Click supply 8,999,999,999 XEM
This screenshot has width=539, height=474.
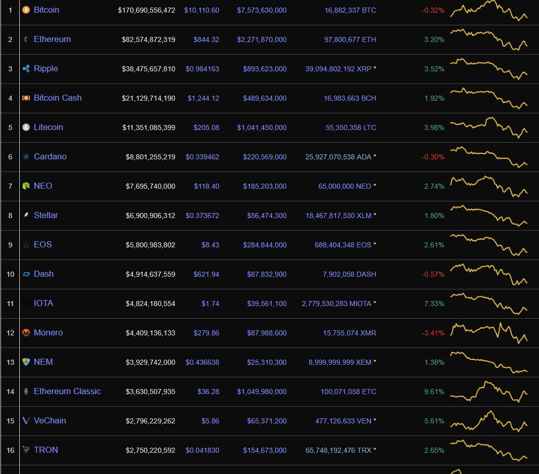click(x=340, y=362)
